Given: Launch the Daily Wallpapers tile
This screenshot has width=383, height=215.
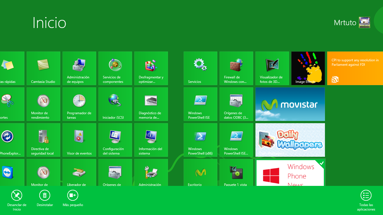Looking at the screenshot, I should (290, 140).
